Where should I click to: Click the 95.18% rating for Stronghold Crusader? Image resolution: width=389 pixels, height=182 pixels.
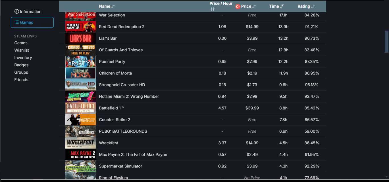tap(312, 85)
